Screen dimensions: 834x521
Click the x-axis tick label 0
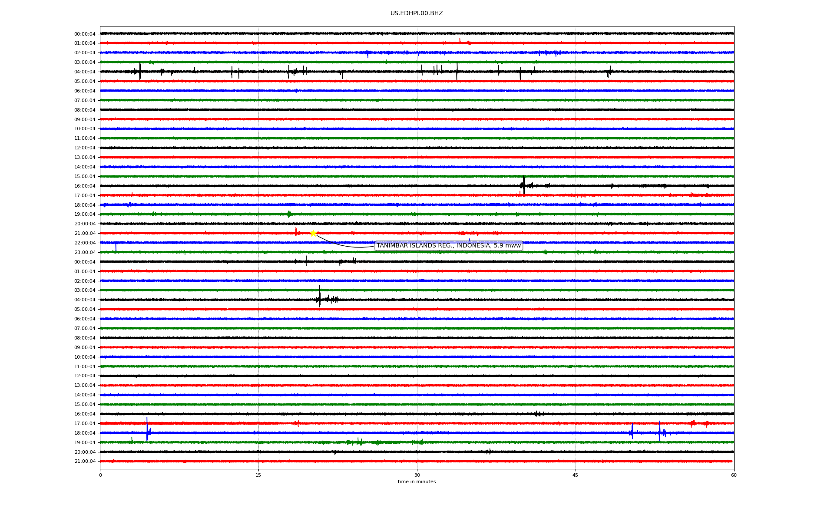point(100,475)
